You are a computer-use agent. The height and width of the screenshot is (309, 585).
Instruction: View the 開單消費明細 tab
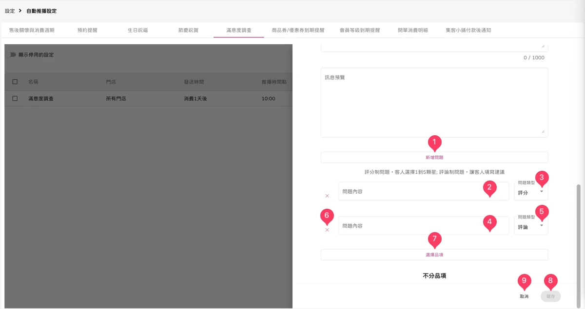412,30
